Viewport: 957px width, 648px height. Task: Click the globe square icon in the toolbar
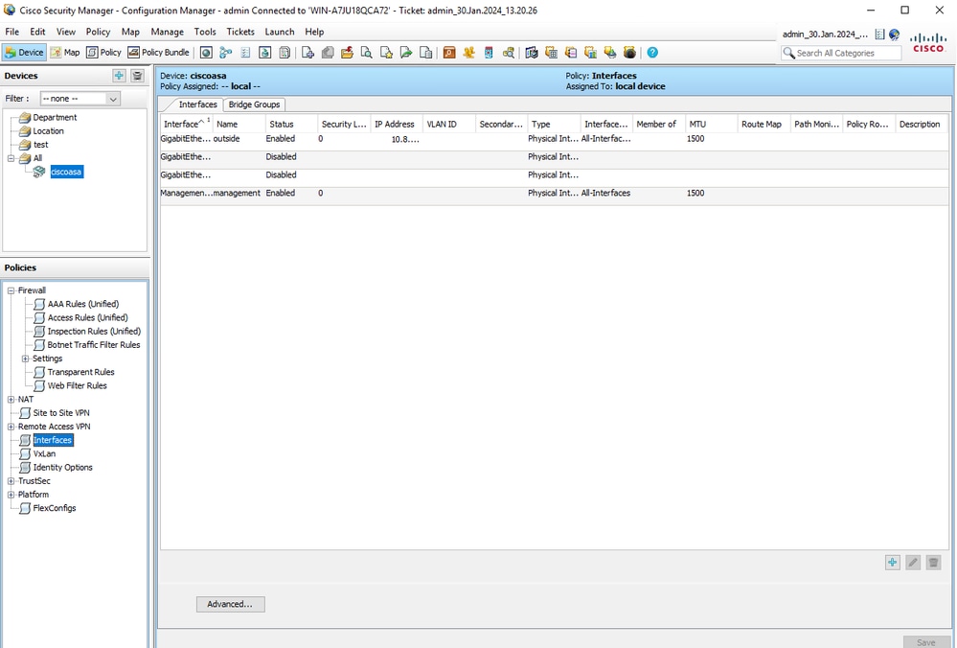206,53
